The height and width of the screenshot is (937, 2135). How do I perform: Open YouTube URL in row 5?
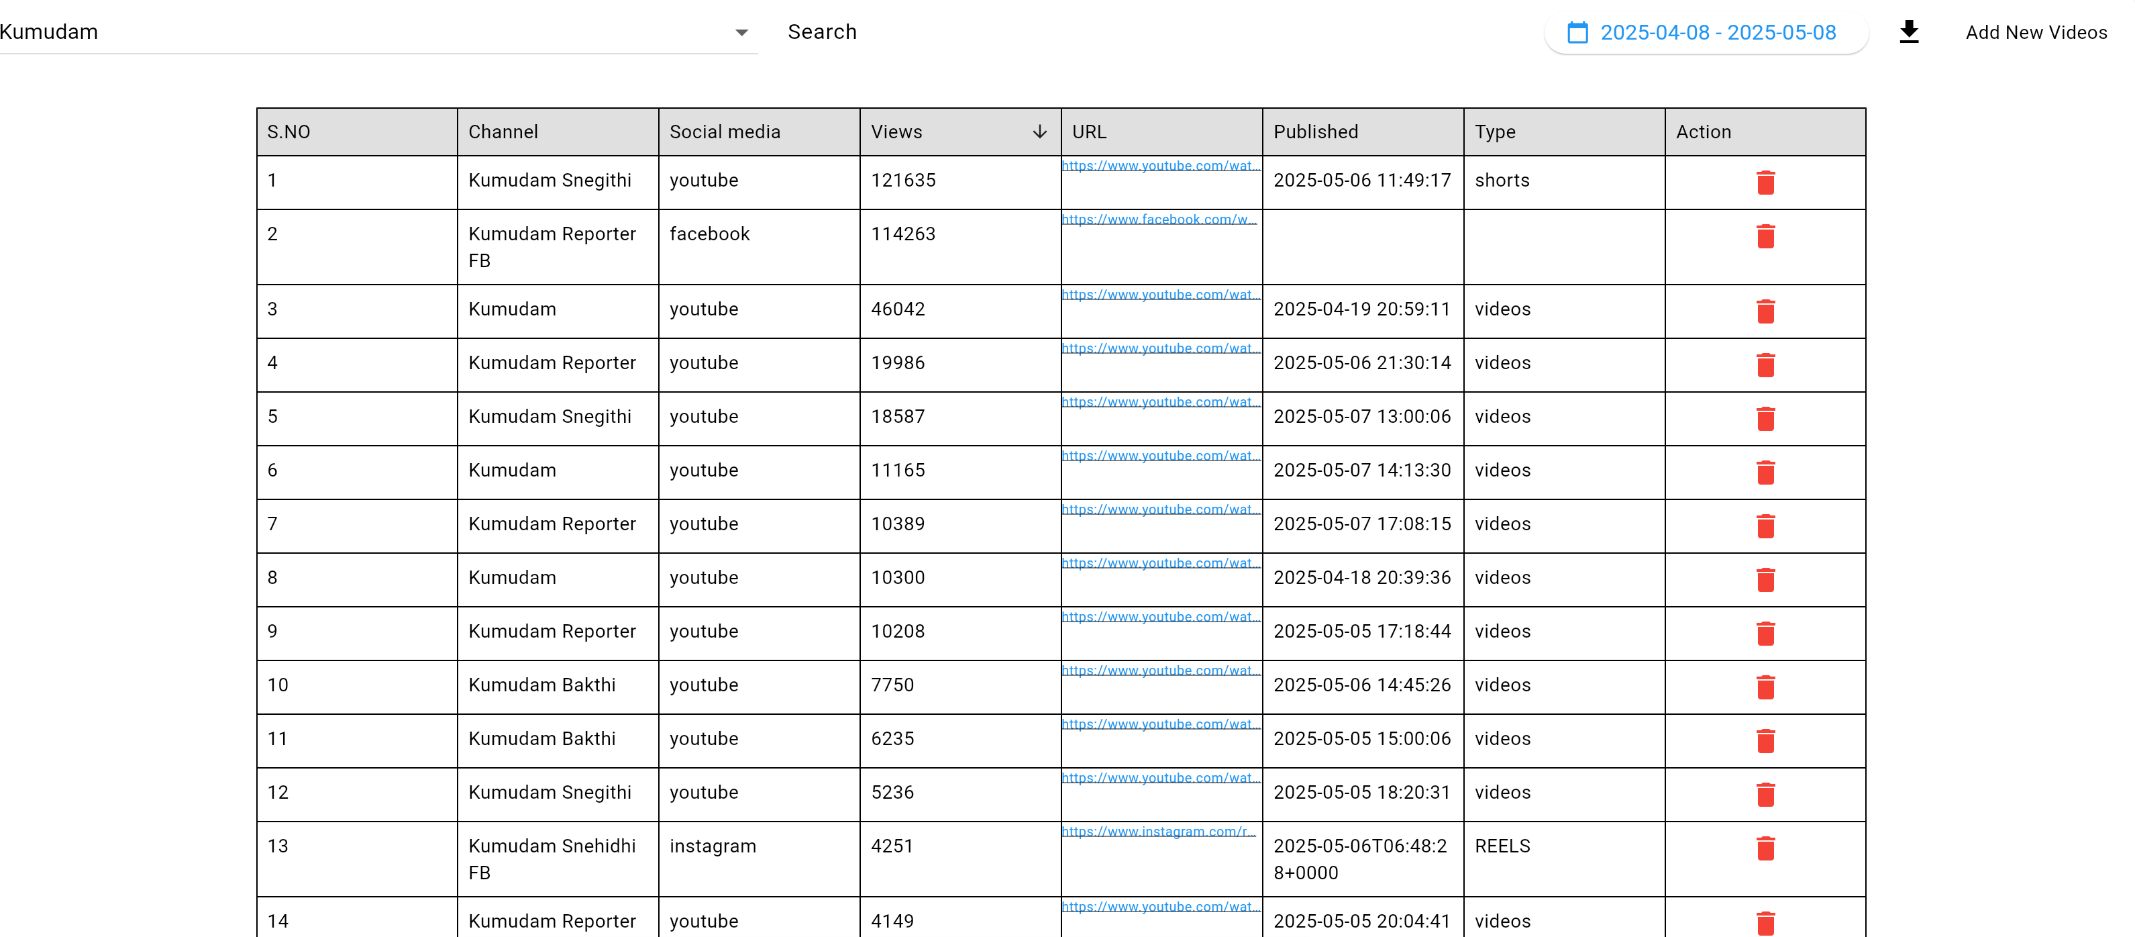coord(1160,402)
